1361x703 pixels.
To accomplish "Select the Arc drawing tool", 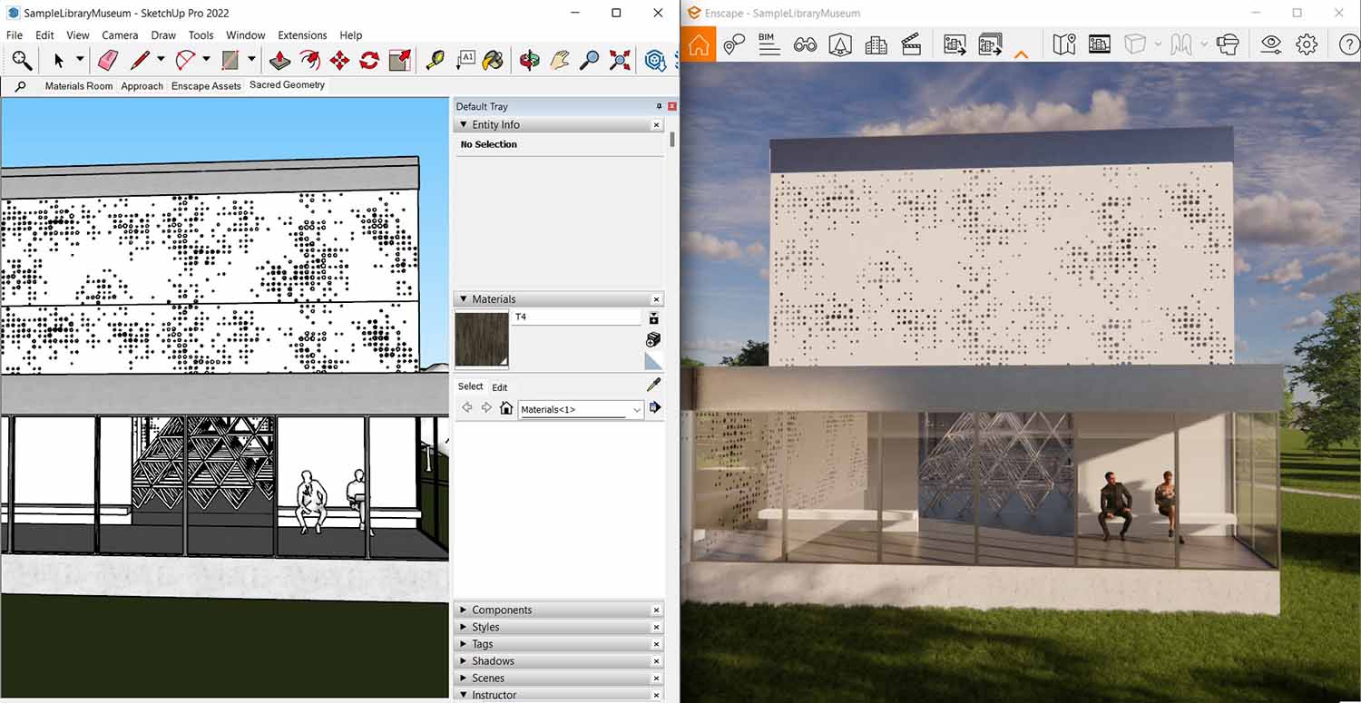I will tap(185, 60).
